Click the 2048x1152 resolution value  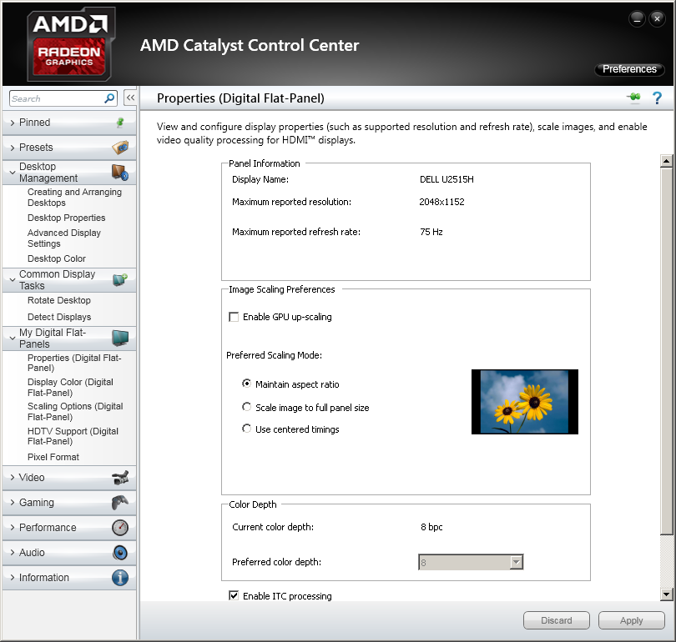click(x=441, y=202)
